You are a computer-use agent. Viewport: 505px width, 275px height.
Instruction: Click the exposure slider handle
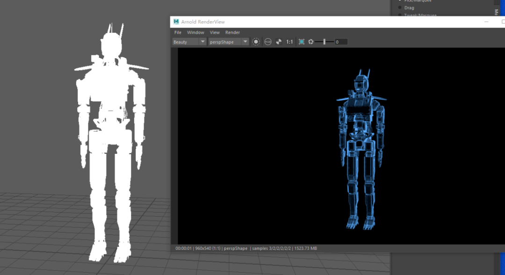325,42
